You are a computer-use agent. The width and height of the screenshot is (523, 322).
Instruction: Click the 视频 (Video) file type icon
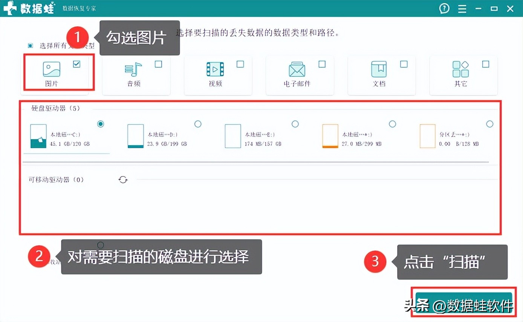click(214, 69)
